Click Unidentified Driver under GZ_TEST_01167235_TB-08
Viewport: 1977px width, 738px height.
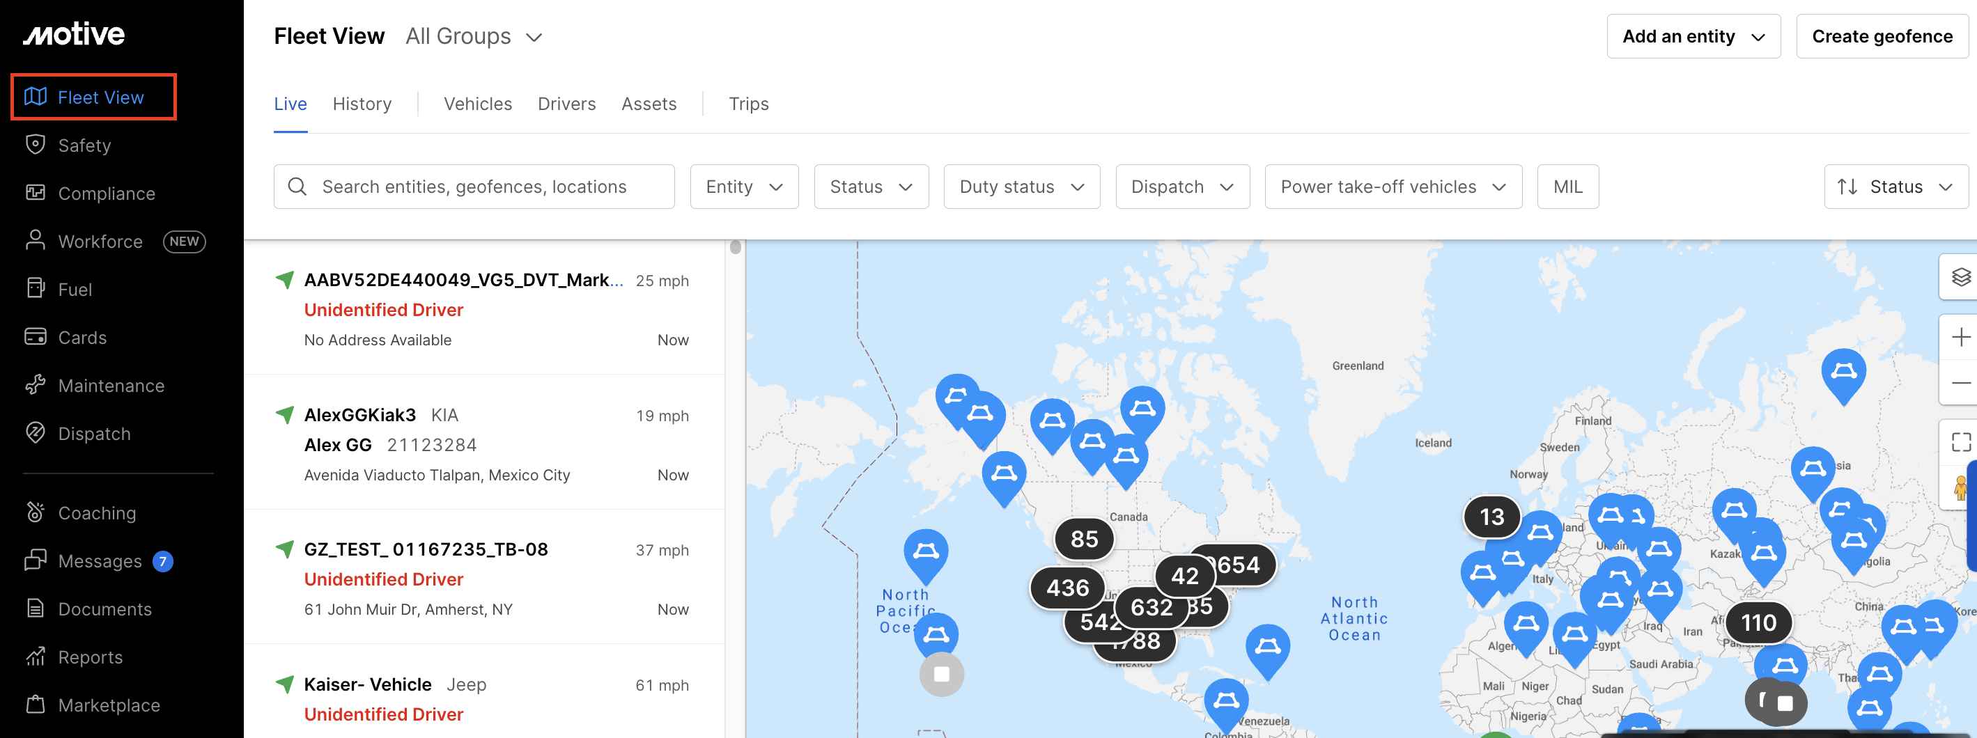(x=383, y=579)
